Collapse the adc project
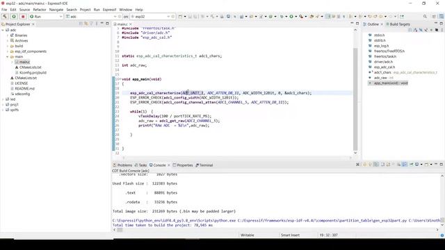445x250 pixels. point(3,30)
